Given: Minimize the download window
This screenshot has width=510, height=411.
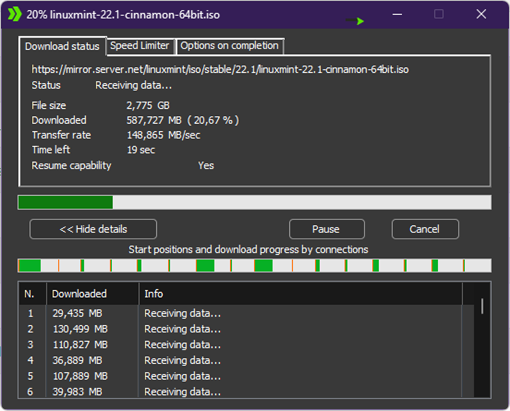Looking at the screenshot, I should point(397,14).
